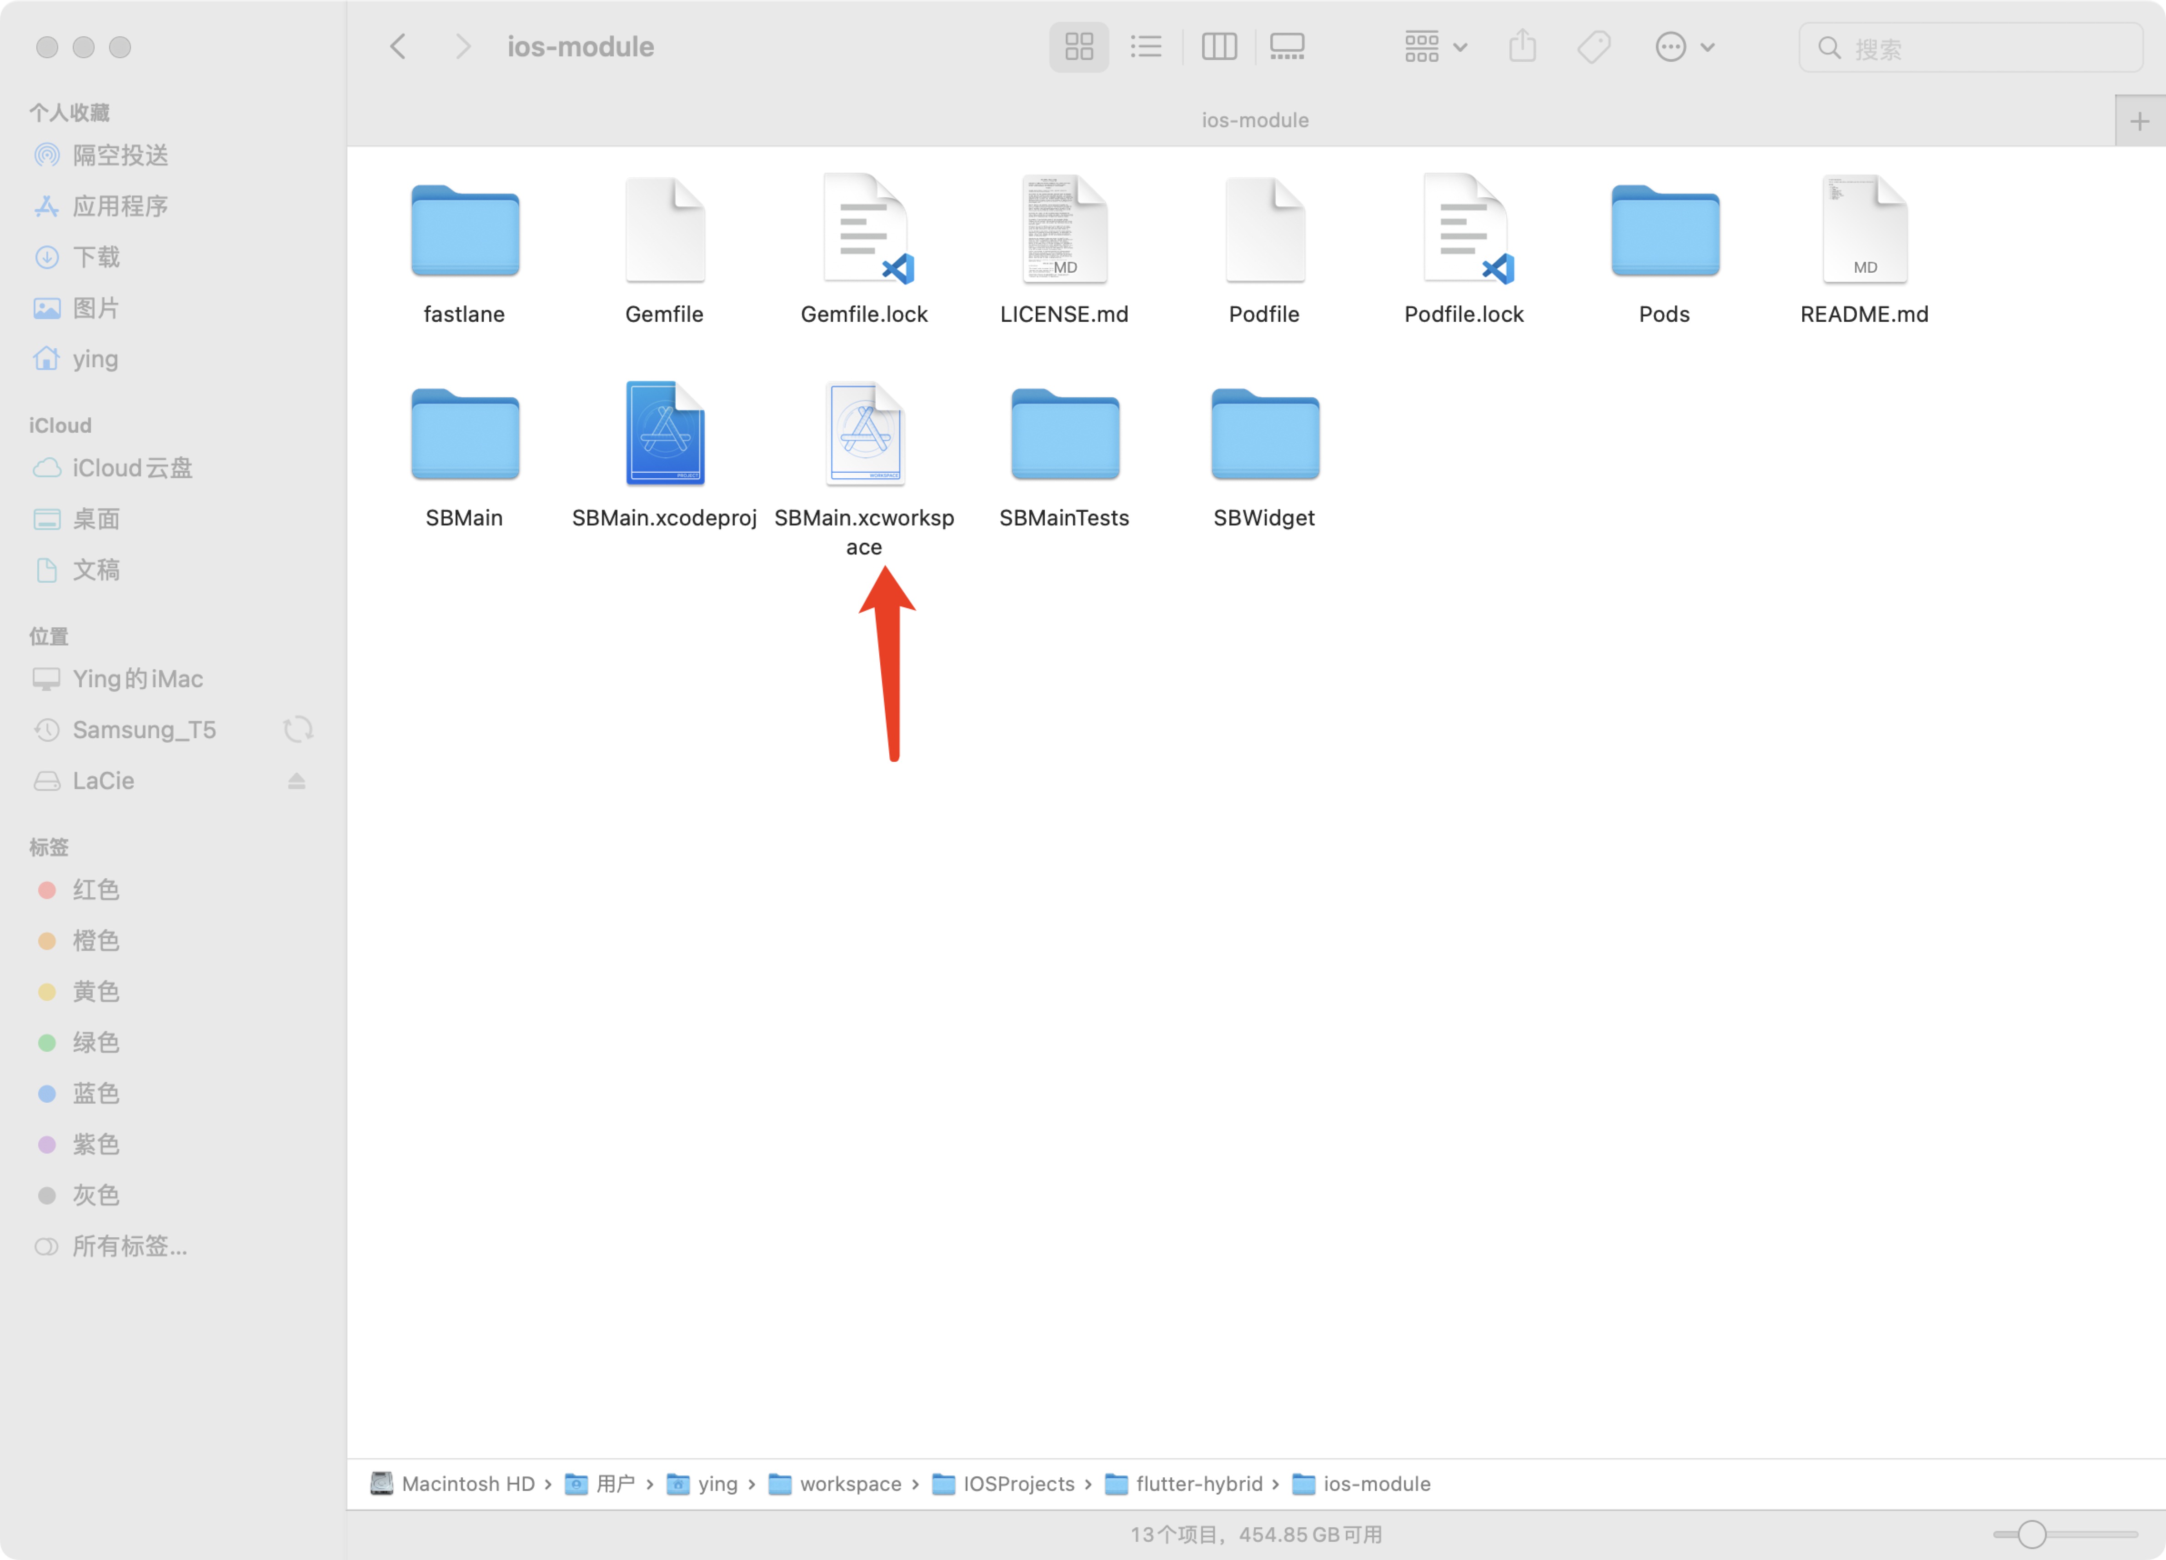This screenshot has width=2166, height=1560.
Task: Select the README.md file
Action: click(x=1862, y=229)
